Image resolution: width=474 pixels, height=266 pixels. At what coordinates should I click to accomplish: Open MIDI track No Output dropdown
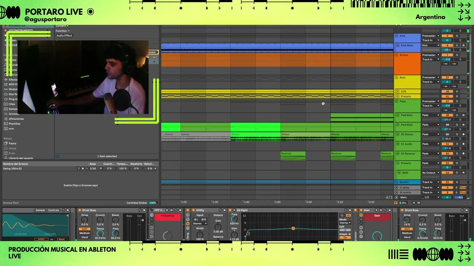pos(431,173)
